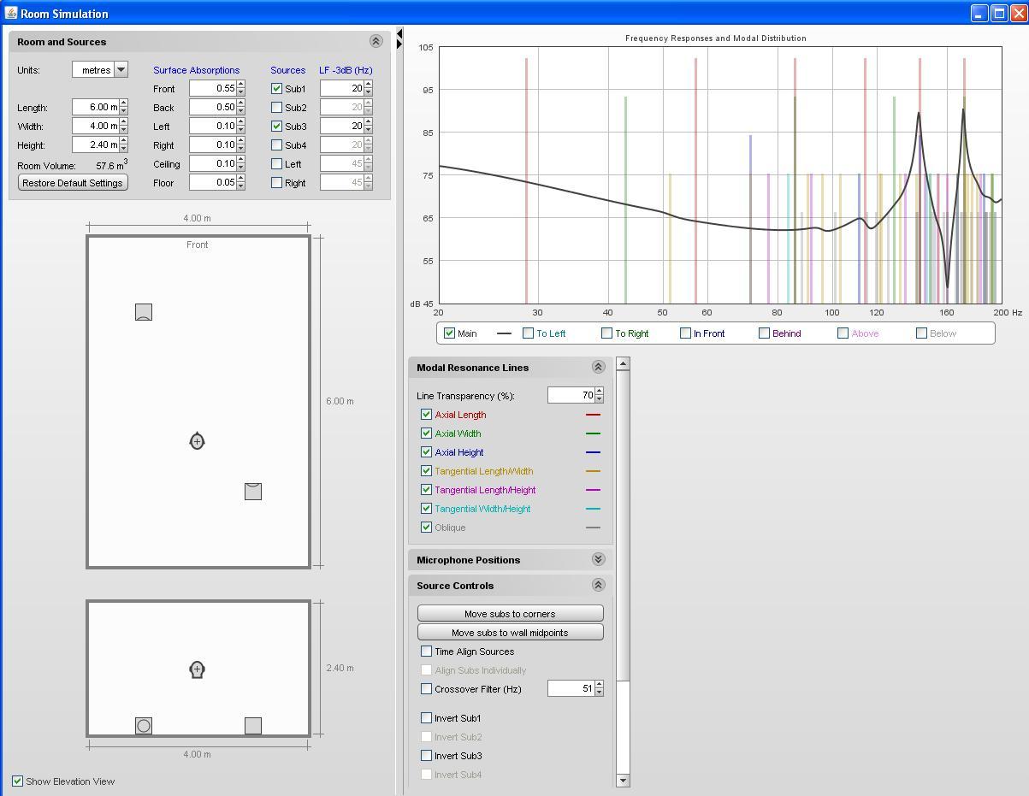Uncheck the Axial Length resonance lines
Viewport: 1029px width, 796px height.
426,415
